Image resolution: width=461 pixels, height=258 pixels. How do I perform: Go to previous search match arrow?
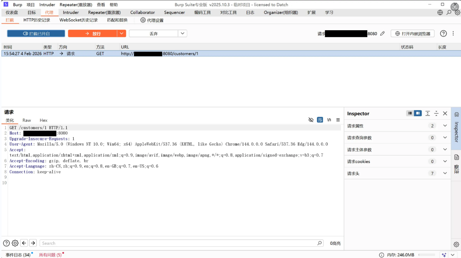tap(24, 243)
